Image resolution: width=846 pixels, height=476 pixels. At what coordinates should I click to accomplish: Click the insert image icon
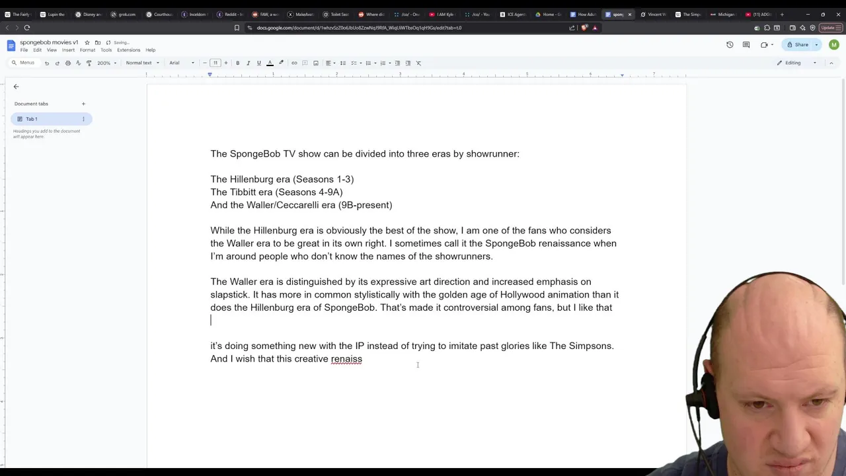[x=316, y=63]
